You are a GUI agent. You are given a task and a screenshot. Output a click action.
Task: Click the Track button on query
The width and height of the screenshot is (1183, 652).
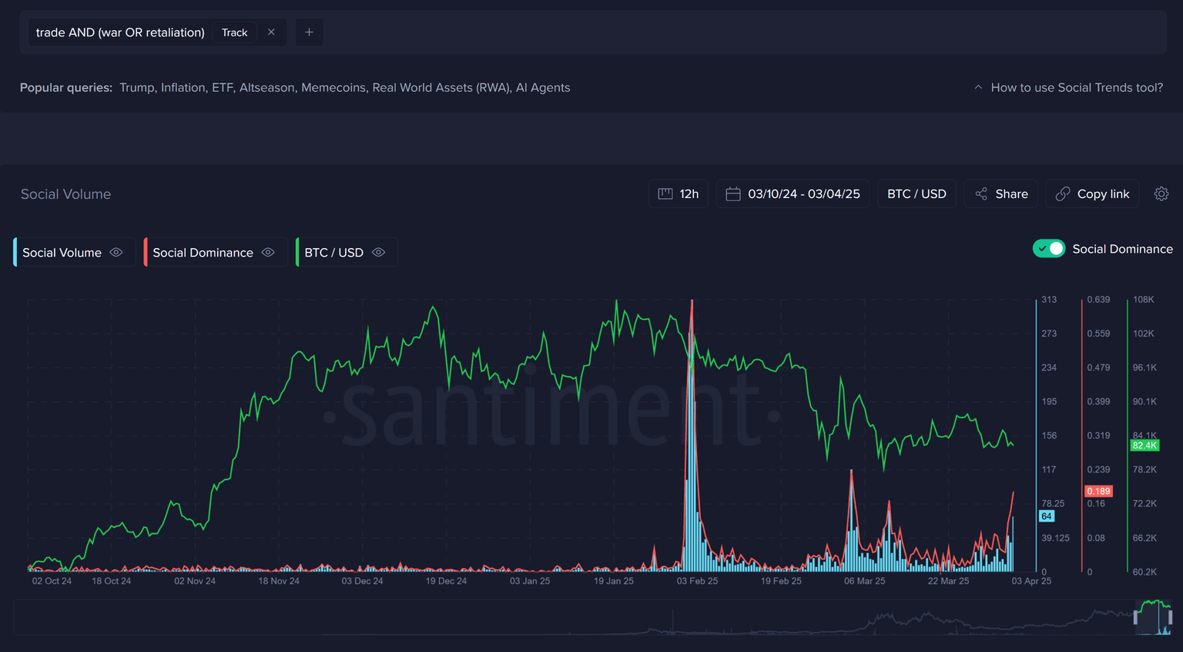click(x=234, y=32)
